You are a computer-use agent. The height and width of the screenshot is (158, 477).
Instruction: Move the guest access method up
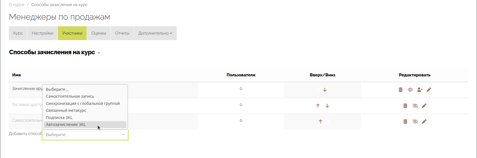coord(318,106)
